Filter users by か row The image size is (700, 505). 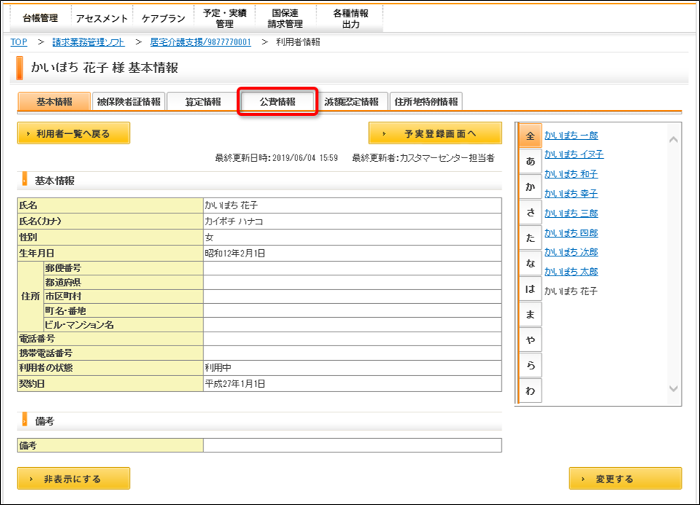point(530,187)
